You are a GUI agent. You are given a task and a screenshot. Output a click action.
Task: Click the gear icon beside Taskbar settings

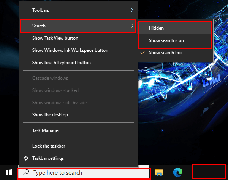click(x=26, y=158)
